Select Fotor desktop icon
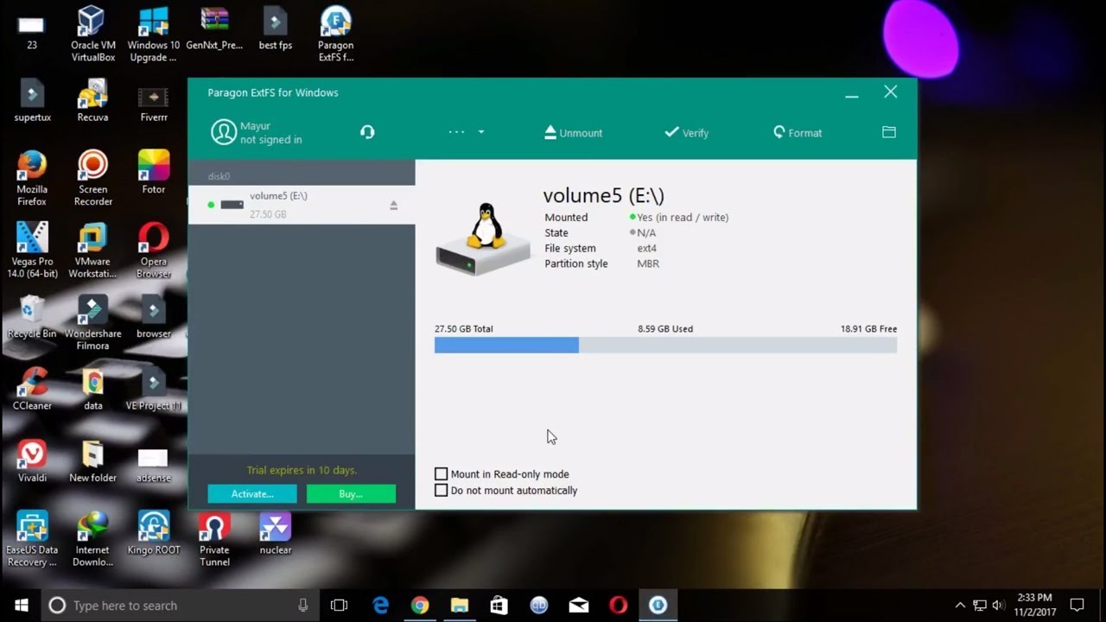This screenshot has width=1106, height=622. (154, 172)
